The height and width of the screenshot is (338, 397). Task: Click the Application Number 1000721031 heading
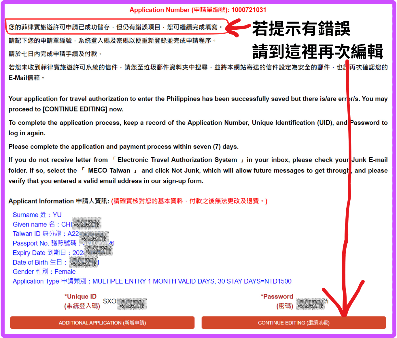click(x=198, y=10)
